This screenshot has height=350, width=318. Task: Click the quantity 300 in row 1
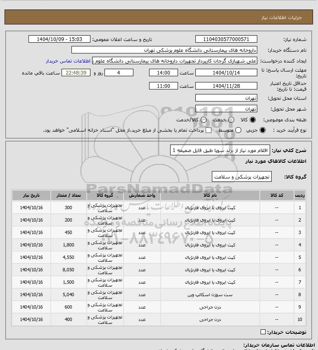click(68, 208)
